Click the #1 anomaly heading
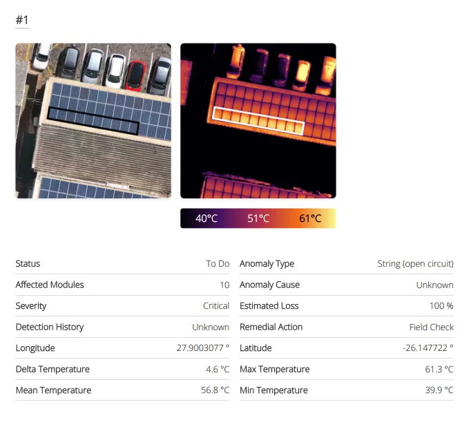 coord(22,20)
